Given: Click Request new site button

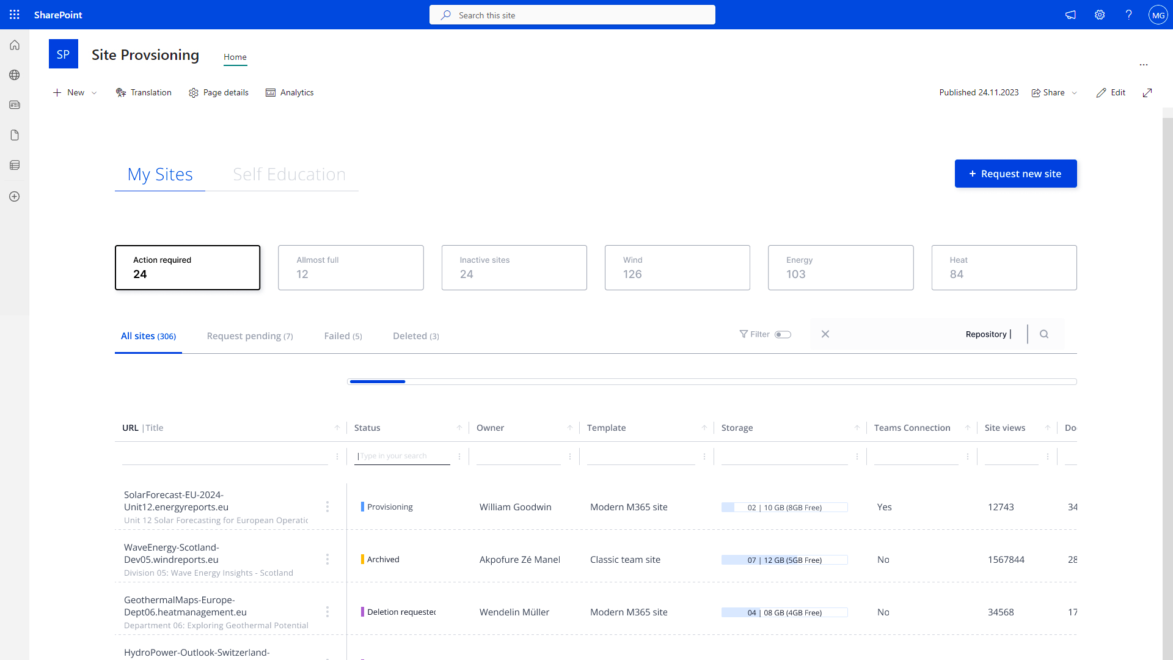Looking at the screenshot, I should pos(1015,174).
